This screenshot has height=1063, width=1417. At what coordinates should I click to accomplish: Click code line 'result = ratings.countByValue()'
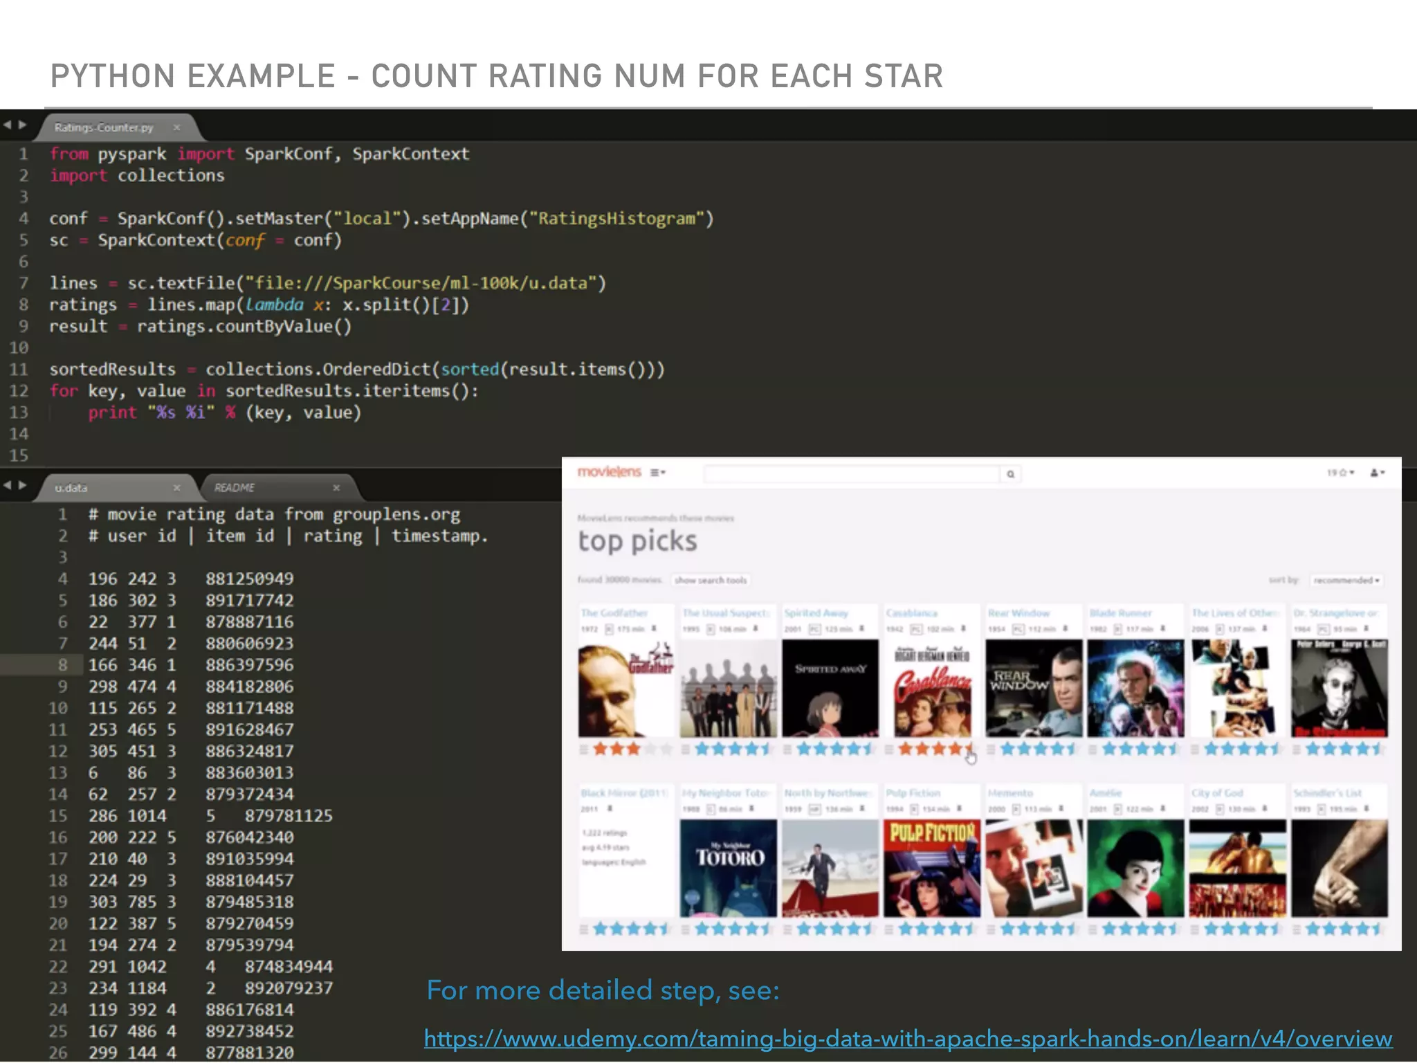click(201, 327)
